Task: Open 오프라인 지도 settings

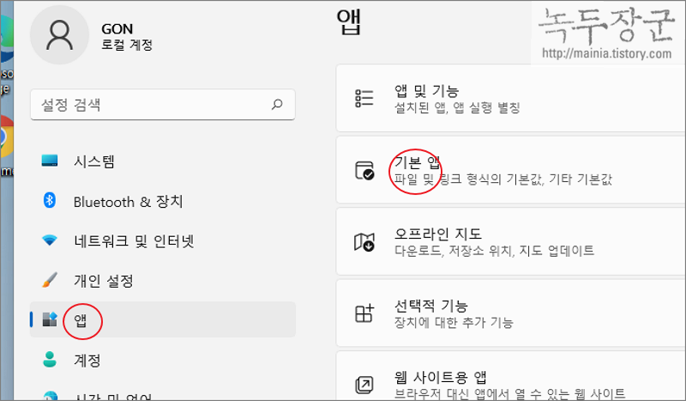Action: click(x=510, y=242)
